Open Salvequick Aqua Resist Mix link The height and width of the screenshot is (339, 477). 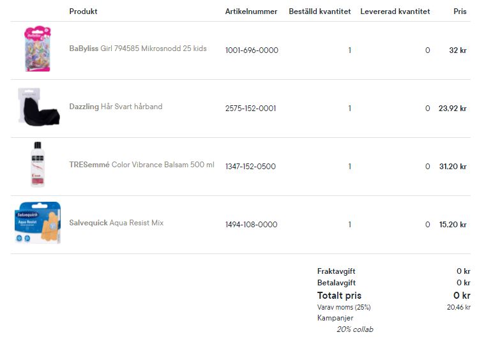click(x=116, y=223)
